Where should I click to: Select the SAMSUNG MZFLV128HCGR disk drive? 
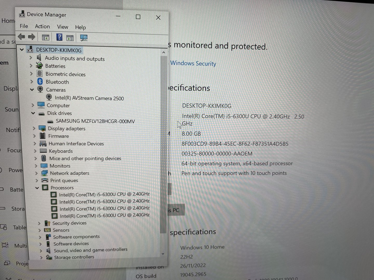click(x=95, y=121)
